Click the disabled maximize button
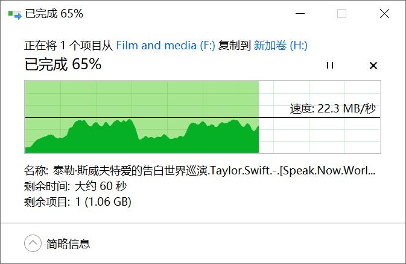This screenshot has width=406, height=264. point(341,14)
